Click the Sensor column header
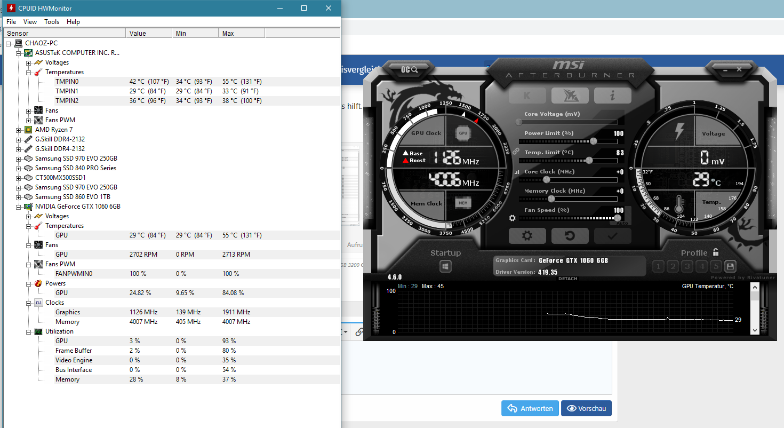 click(x=65, y=33)
